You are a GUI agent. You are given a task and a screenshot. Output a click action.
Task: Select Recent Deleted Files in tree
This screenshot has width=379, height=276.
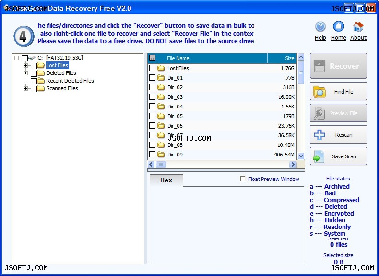click(70, 81)
